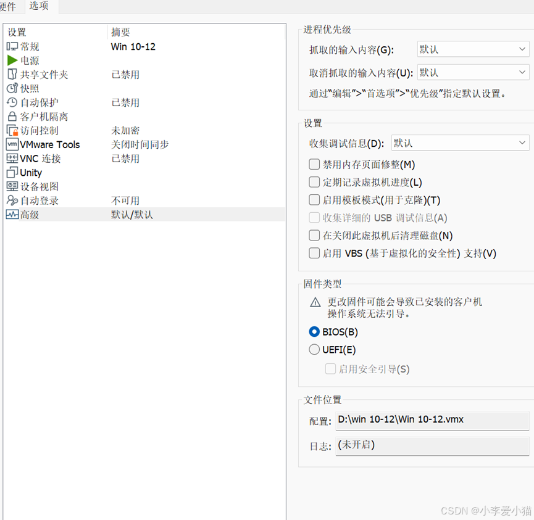Click the 访问控制 icon
This screenshot has height=520, width=534.
12,130
